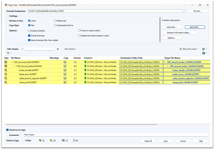This screenshot has height=150, width=215.
Task: Open the save icon menu below export
Action: click(204, 53)
